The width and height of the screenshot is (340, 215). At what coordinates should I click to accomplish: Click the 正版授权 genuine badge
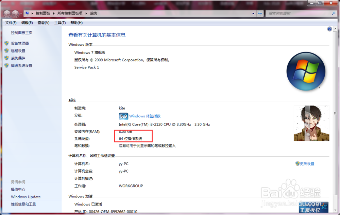[313, 207]
